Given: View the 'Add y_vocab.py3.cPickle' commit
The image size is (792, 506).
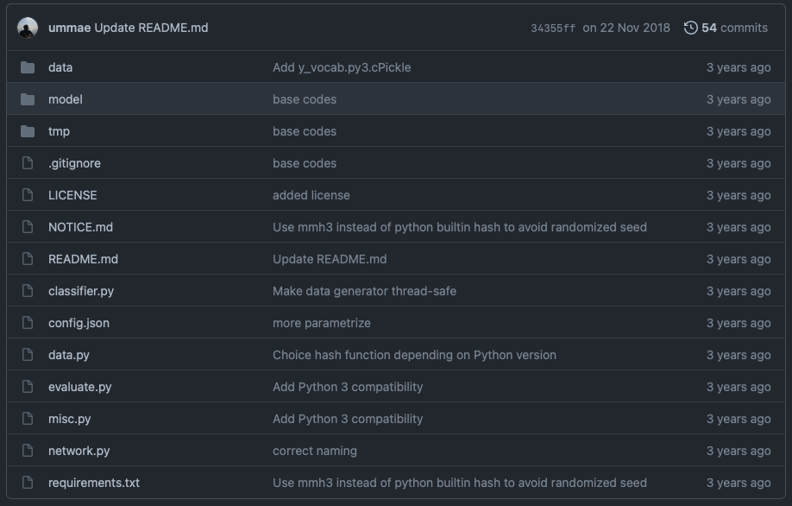Looking at the screenshot, I should point(342,67).
